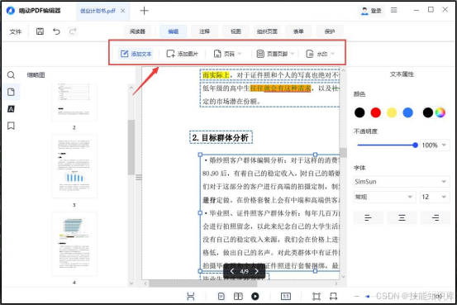Click the rotate page icon in bottom bar
This screenshot has width=457, height=305.
(x=333, y=297)
